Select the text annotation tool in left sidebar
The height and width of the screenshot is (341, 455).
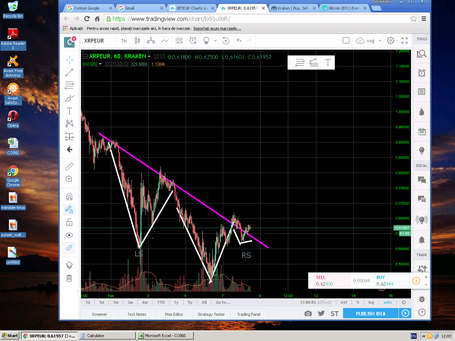point(69,111)
